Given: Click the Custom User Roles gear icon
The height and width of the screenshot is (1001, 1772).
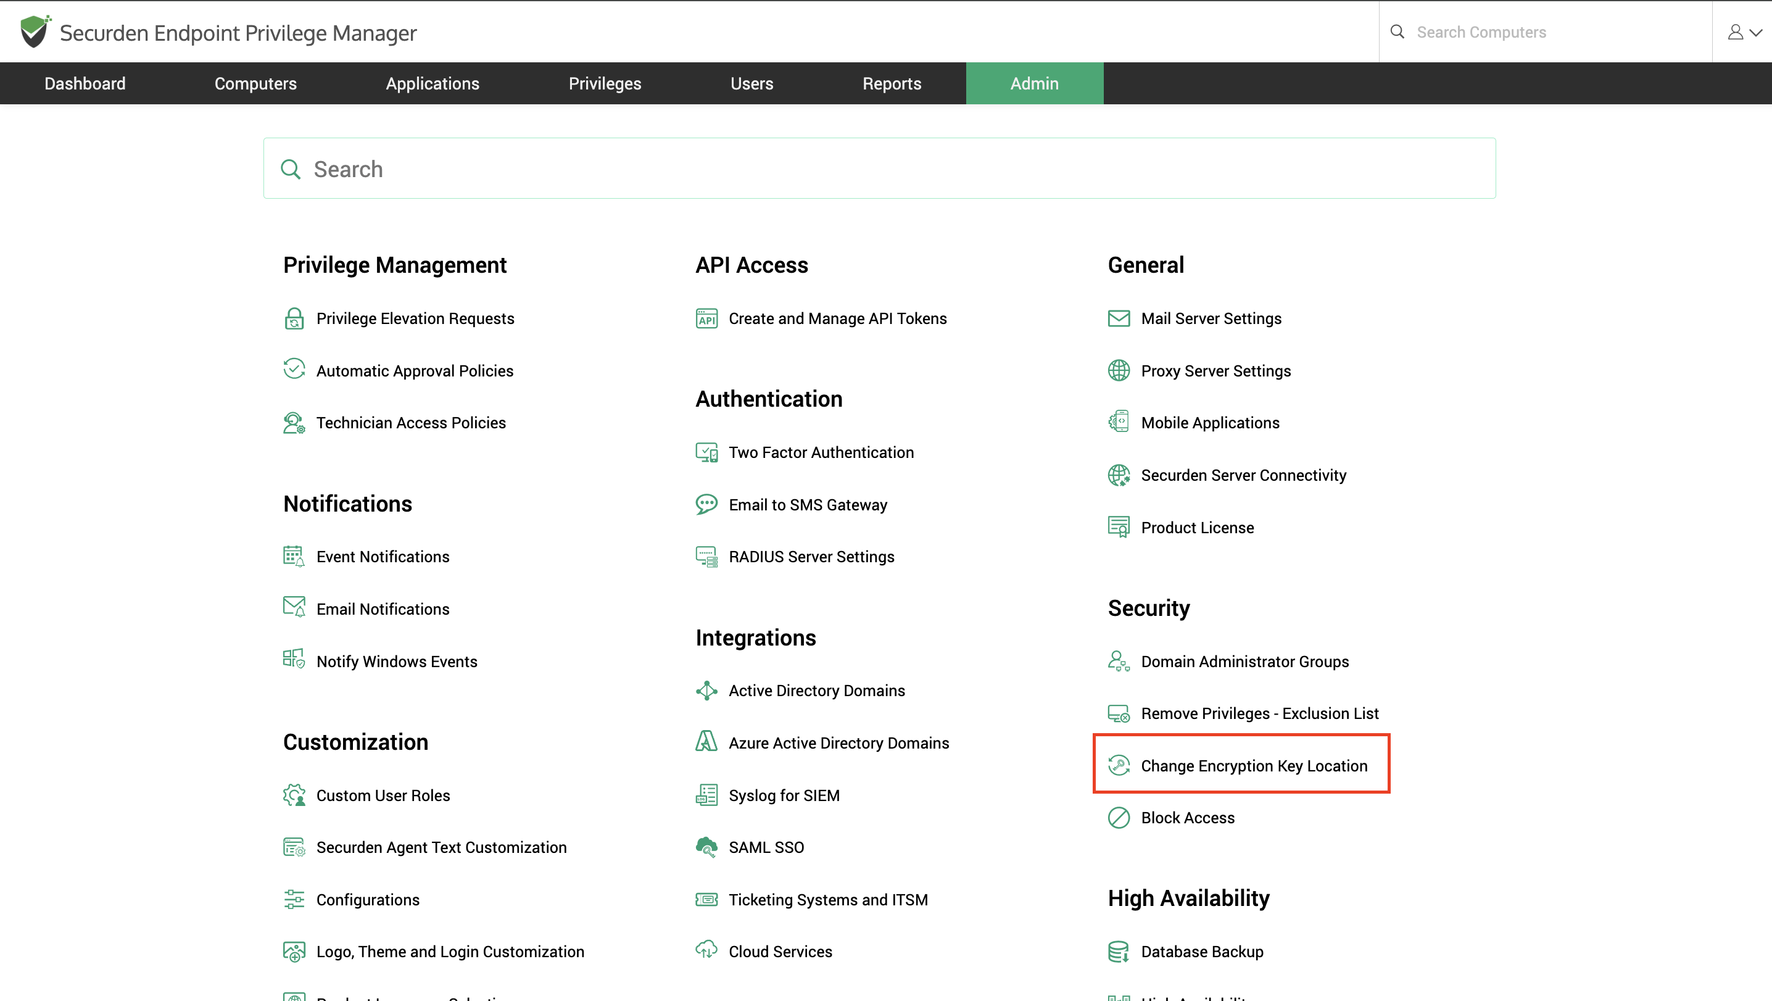Looking at the screenshot, I should pos(294,795).
